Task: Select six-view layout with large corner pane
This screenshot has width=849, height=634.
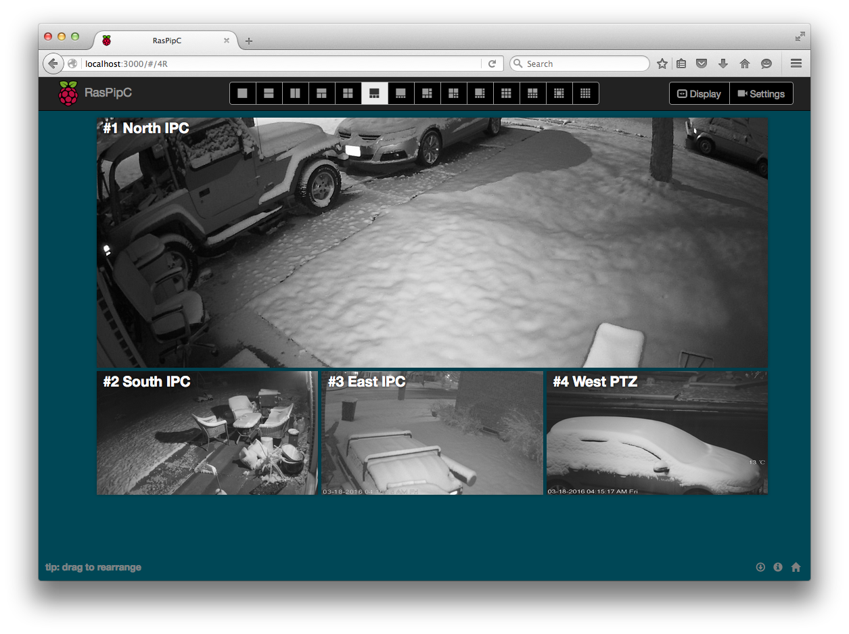Action: click(x=427, y=93)
